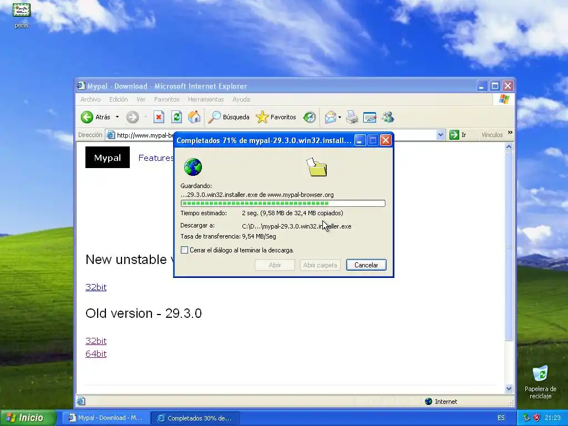Expand the Vínculos chevron
The image size is (568, 426).
click(510, 133)
